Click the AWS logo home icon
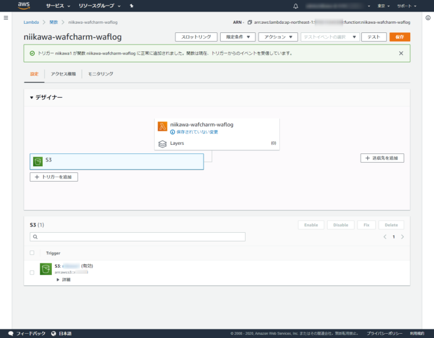Screen dimensions: 434x338 point(23,6)
